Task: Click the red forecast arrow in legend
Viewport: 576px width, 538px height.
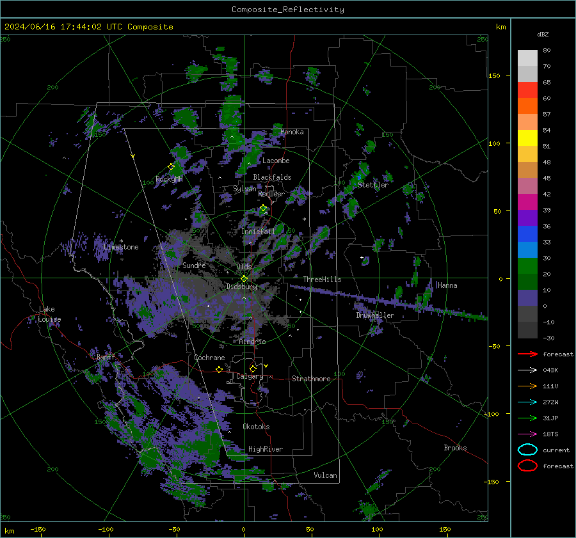Action: pos(527,354)
